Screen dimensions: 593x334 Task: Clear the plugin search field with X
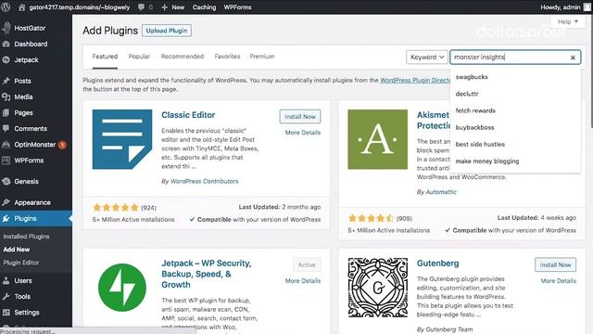click(x=573, y=58)
